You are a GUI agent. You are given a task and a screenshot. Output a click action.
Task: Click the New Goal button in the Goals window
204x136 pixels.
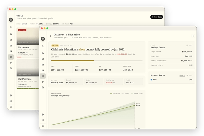tap(157, 17)
